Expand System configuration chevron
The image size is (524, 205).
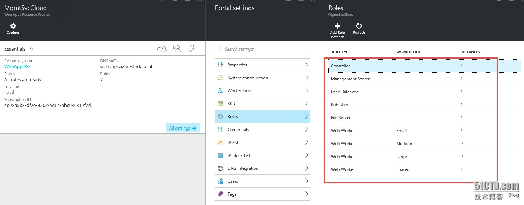pos(307,78)
